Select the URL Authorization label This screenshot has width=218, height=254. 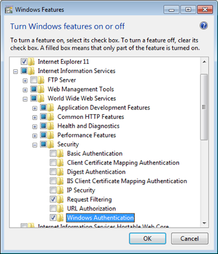point(91,208)
